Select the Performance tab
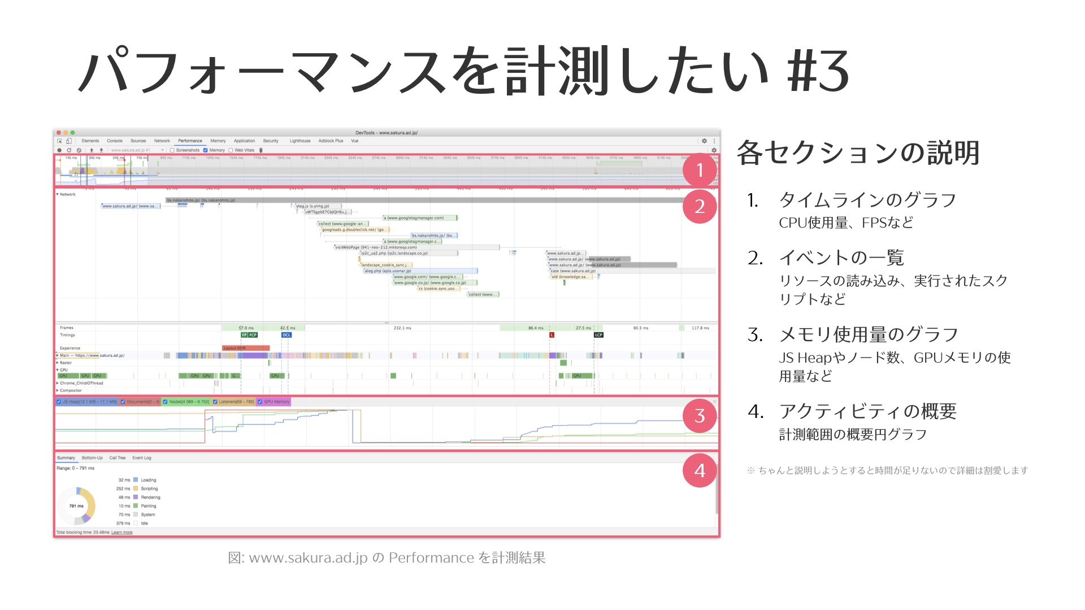 coord(190,141)
